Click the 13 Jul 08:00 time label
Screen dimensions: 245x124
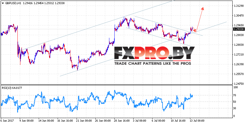(197, 121)
